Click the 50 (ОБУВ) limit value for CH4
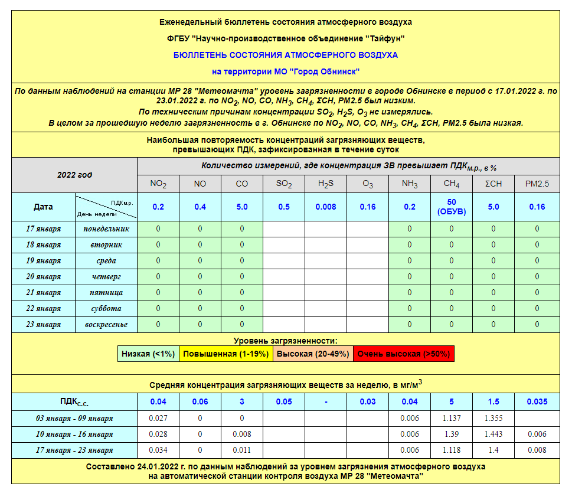The width and height of the screenshot is (572, 493). click(x=452, y=207)
